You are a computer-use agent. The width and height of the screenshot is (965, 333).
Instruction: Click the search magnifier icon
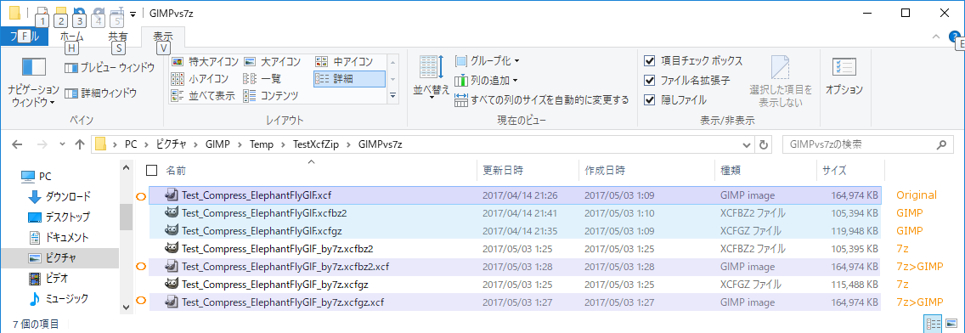(941, 145)
